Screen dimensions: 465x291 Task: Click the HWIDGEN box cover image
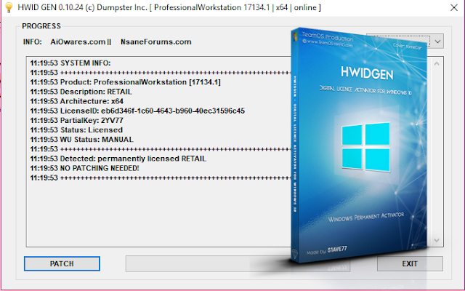tap(359, 145)
